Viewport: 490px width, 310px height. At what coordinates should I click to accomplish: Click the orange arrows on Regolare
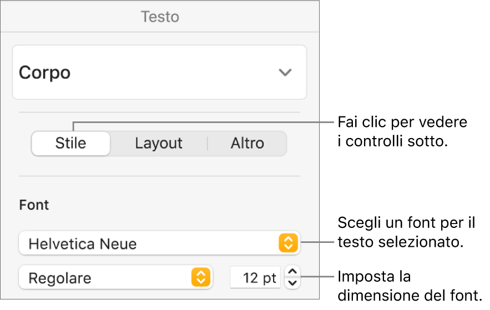[x=201, y=277]
